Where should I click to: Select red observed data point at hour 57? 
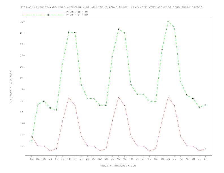[150, 151]
